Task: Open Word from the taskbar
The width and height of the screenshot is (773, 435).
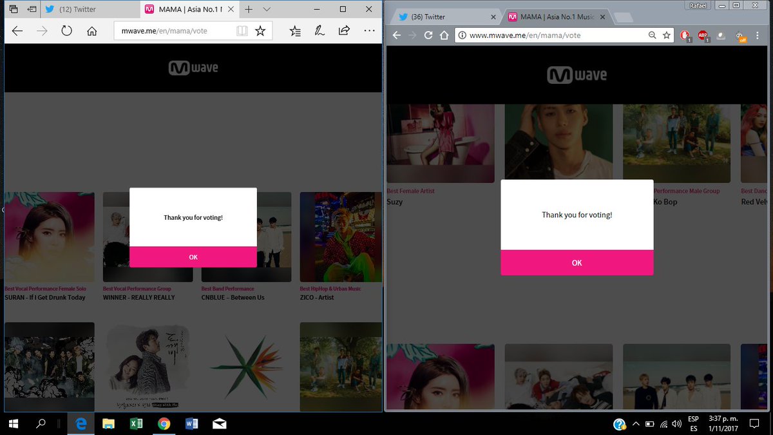Action: [x=191, y=423]
